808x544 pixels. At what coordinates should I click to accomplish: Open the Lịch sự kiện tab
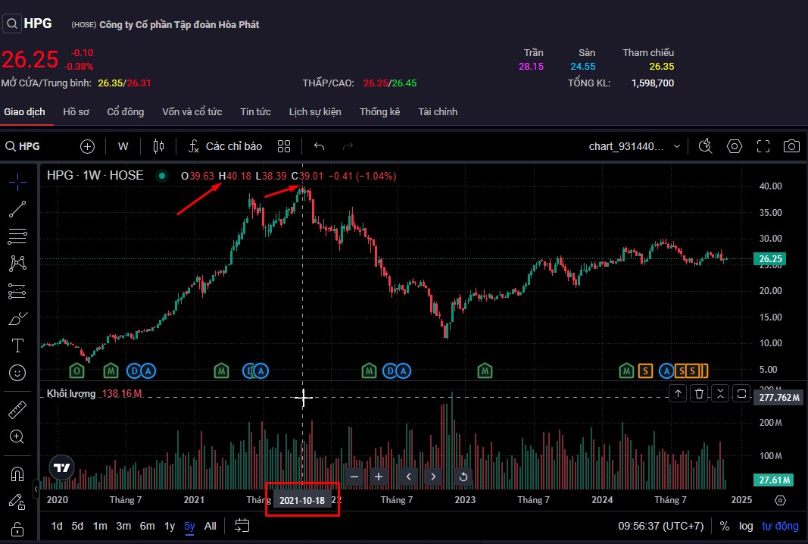pyautogui.click(x=315, y=112)
